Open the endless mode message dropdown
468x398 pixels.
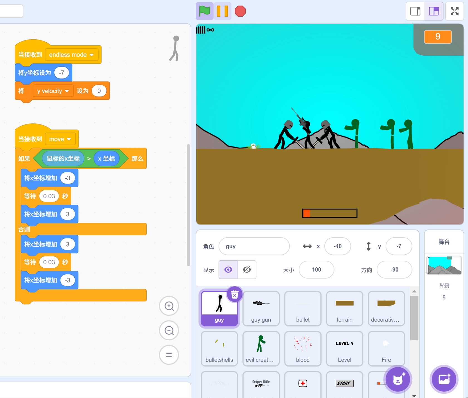click(92, 55)
